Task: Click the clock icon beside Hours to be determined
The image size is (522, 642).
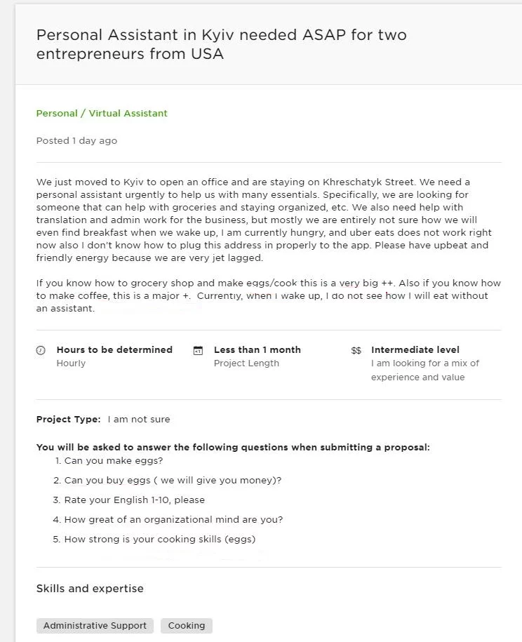Action: pos(41,350)
